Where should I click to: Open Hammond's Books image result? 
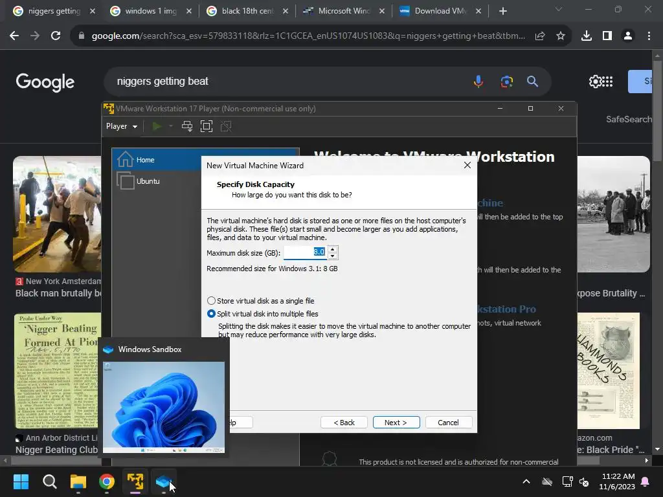tap(609, 371)
